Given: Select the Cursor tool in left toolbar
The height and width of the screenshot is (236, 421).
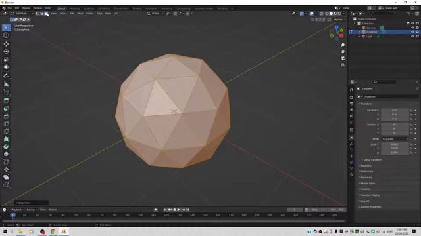Looking at the screenshot, I should click(x=6, y=35).
